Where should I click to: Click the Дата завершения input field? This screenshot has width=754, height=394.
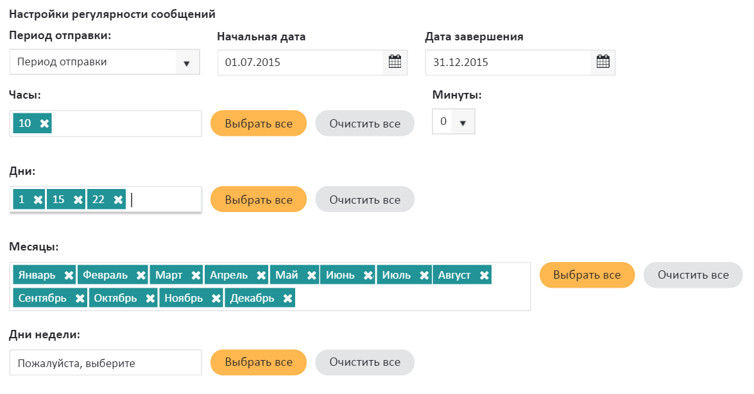pos(508,63)
